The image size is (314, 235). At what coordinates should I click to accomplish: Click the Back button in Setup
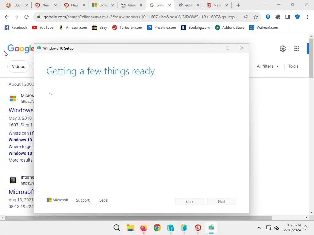189,202
